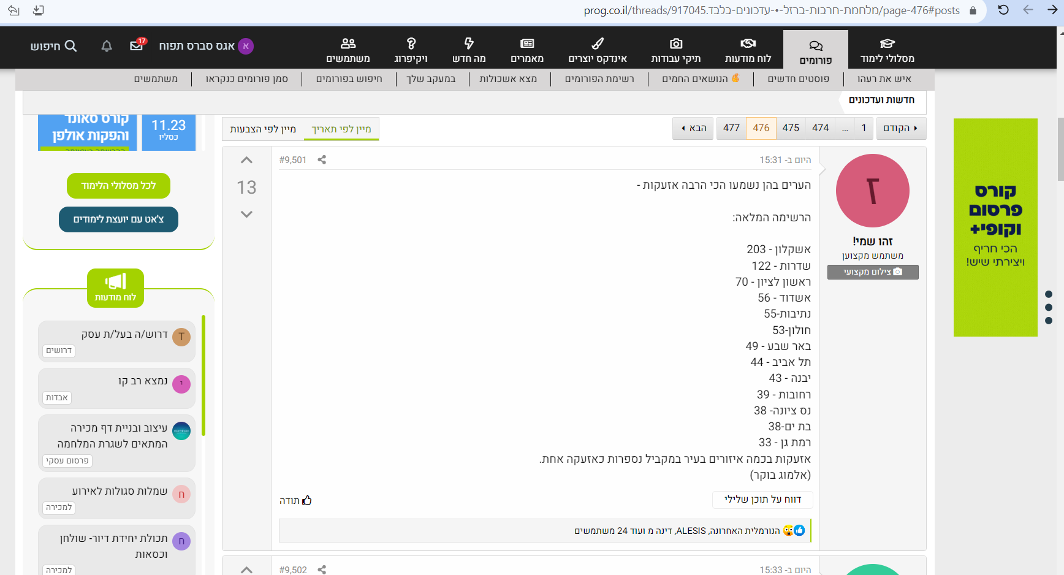Open משתמשים in the grey sub-navigation bar

coord(156,79)
